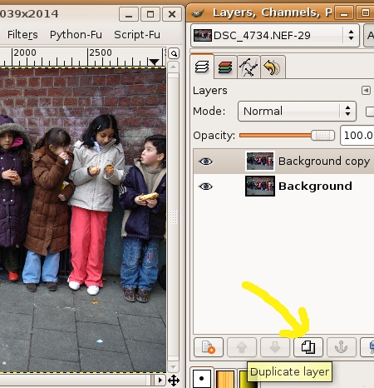Open the Undo History tab icon
Screen dimensions: 374x388
[x=273, y=67]
